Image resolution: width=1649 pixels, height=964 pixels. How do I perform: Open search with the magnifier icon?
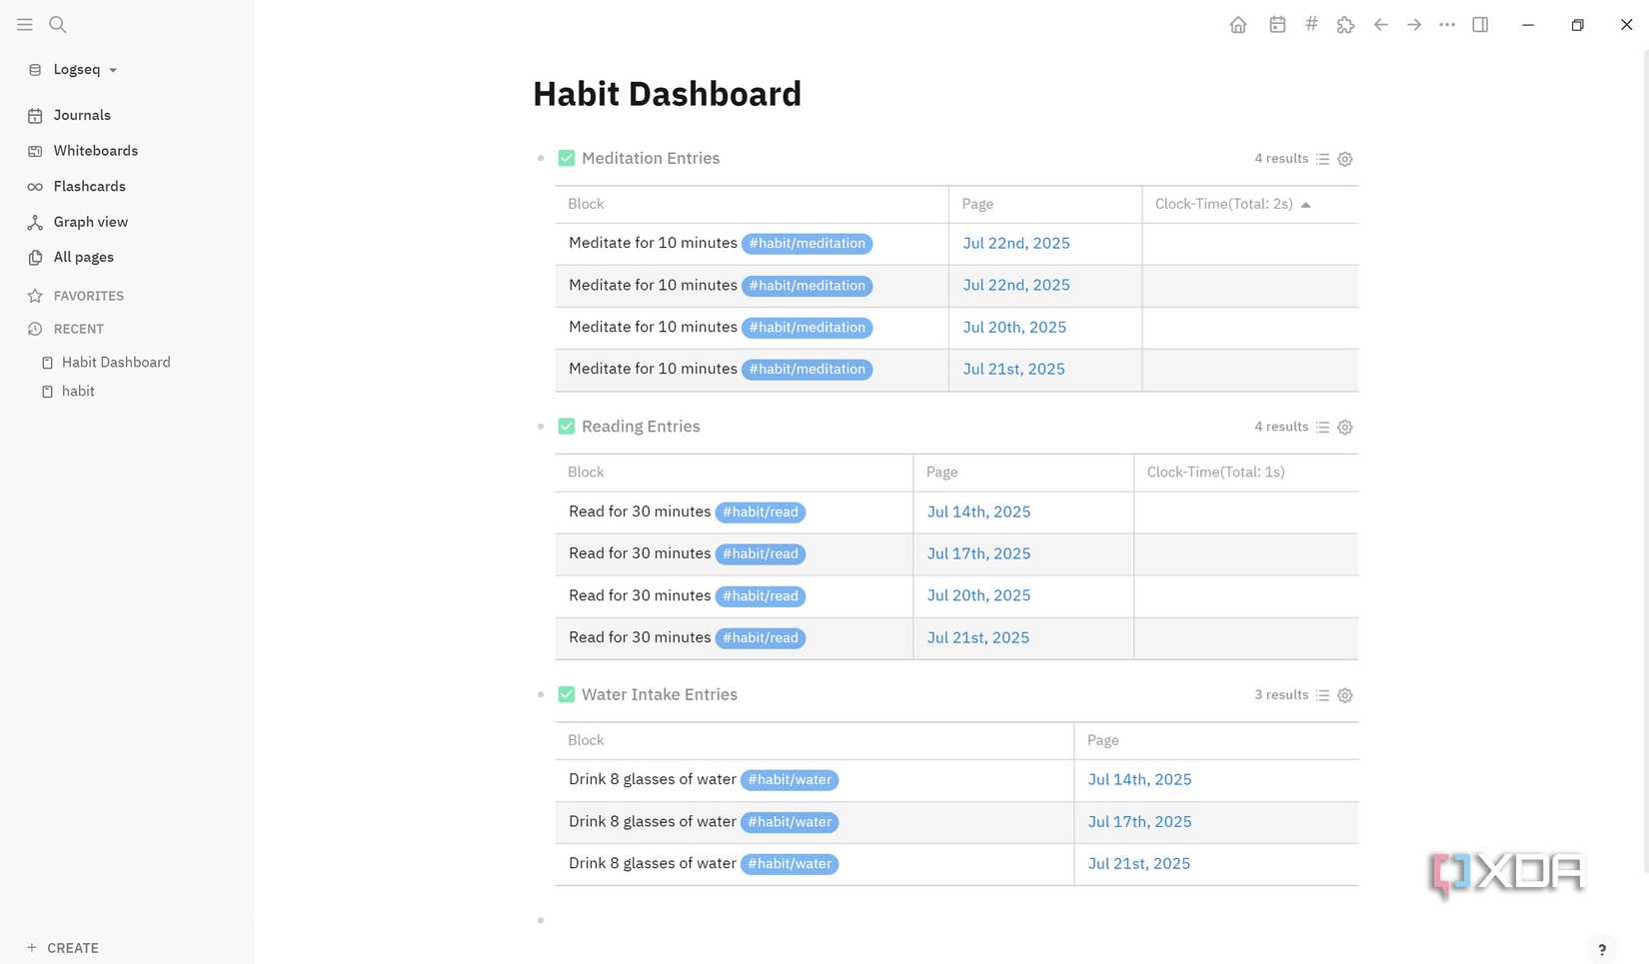(x=57, y=24)
